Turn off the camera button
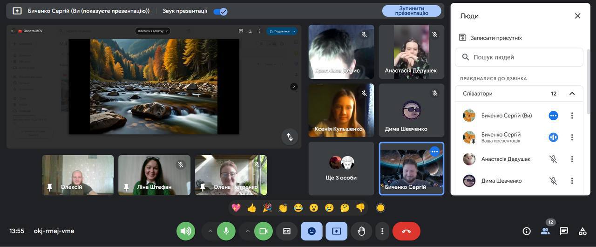Screen dimensions: 596x247 [x=264, y=231]
